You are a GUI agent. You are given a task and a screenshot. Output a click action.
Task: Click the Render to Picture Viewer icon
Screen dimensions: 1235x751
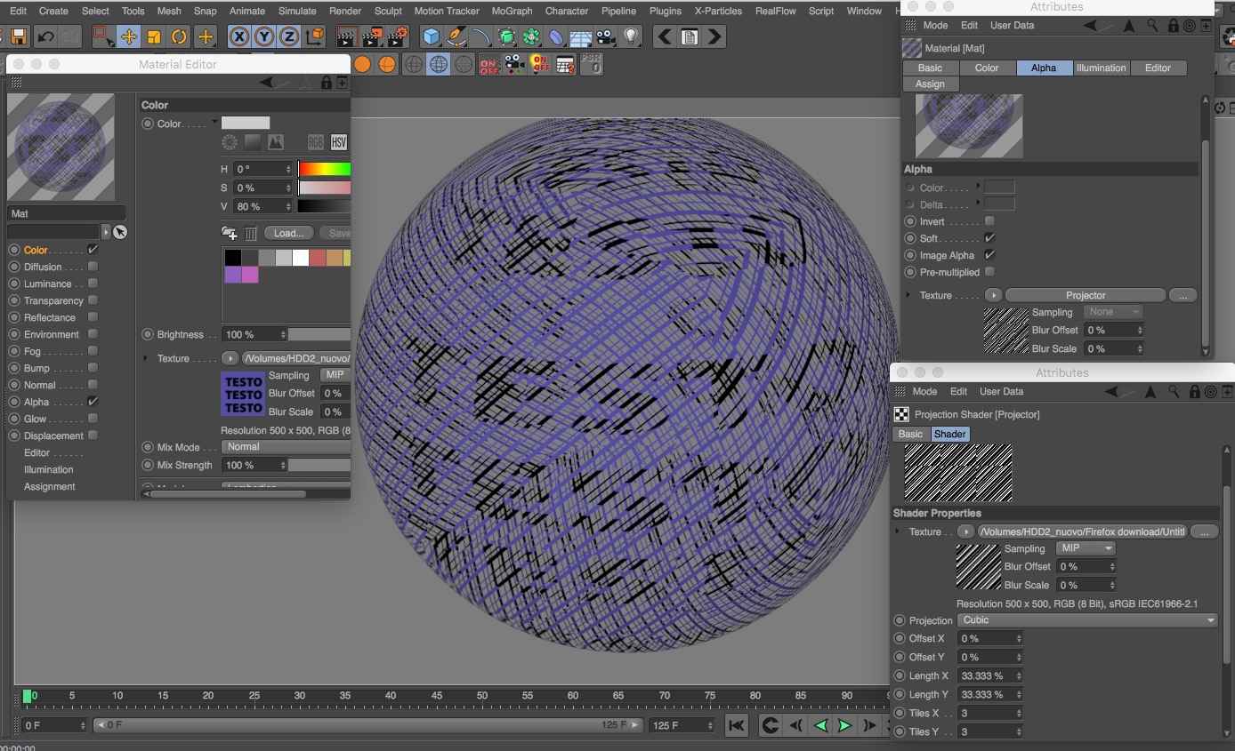(x=373, y=36)
